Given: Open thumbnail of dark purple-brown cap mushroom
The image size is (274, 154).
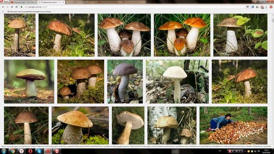Looking at the screenshot, I should coord(125,82).
